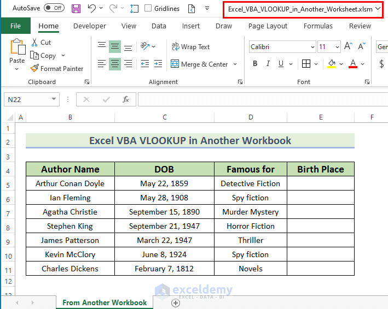Click the Insert Function fx icon
Image resolution: width=388 pixels, height=309 pixels.
pos(126,99)
